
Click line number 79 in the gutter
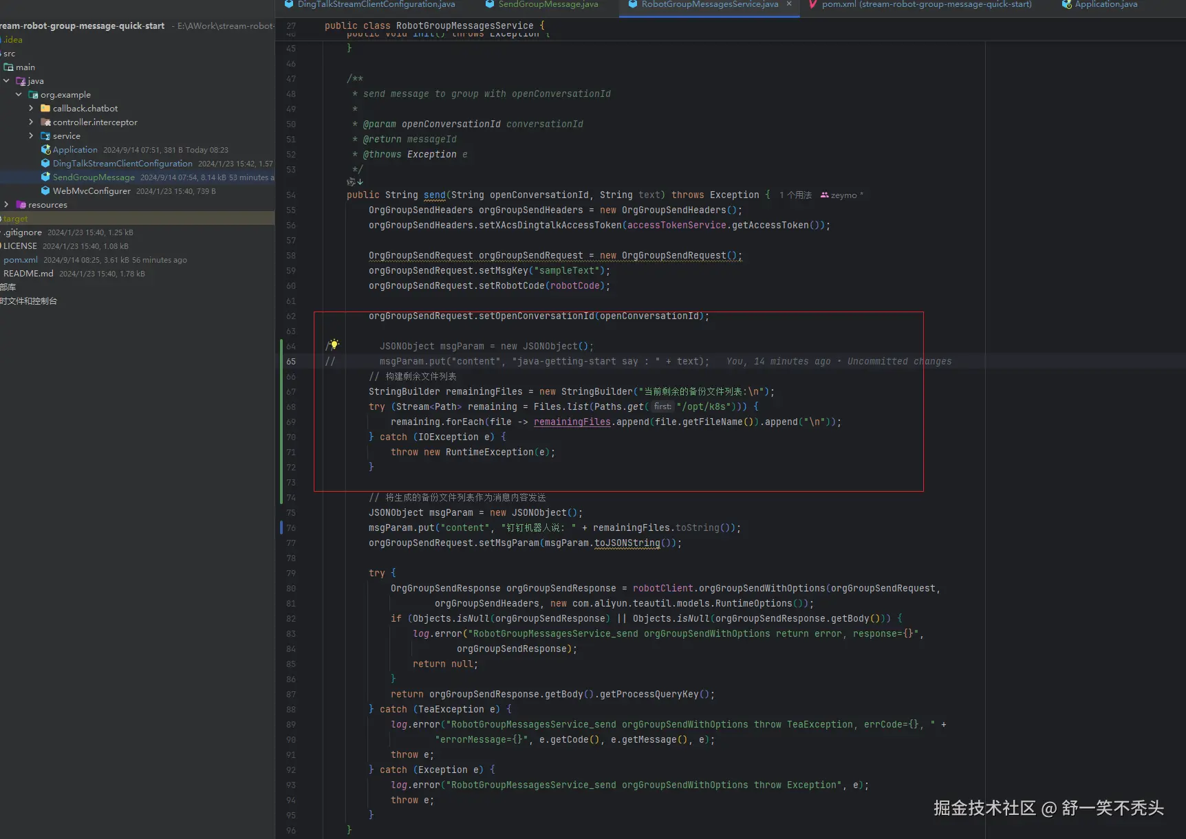click(291, 574)
